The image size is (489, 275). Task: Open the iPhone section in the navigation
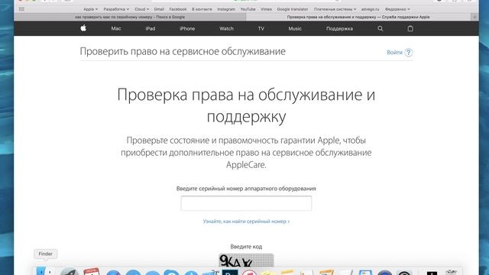click(187, 28)
